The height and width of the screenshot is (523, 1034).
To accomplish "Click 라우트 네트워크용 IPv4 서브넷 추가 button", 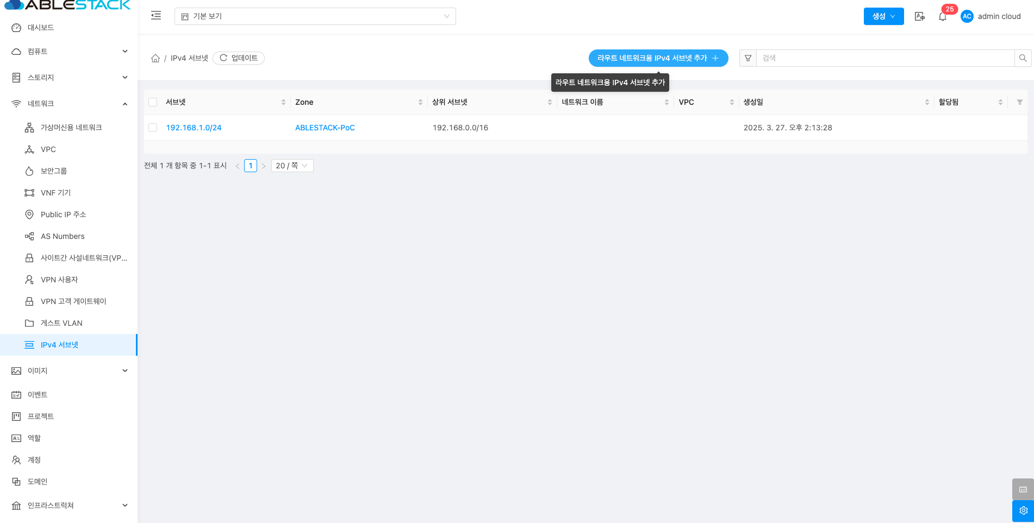I will tap(658, 58).
